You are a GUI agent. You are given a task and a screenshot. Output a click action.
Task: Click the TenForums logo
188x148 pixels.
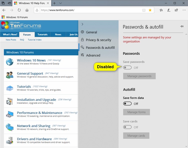21,25
